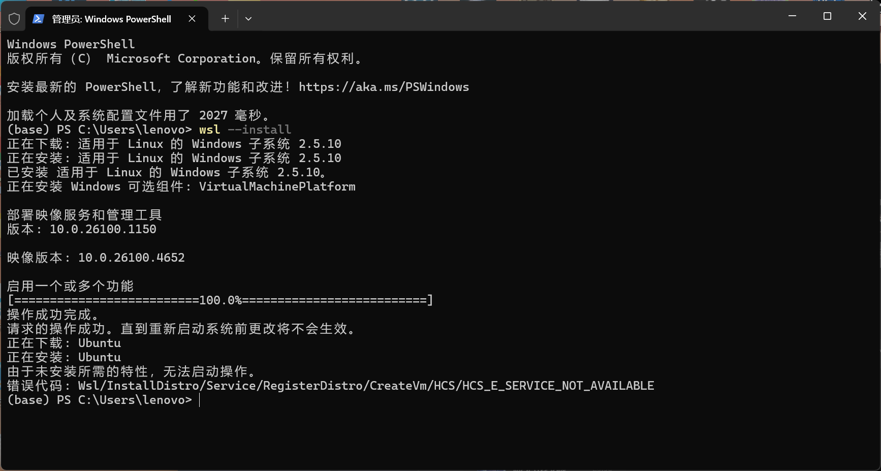The width and height of the screenshot is (881, 471).
Task: Maximize the terminal window
Action: 827,16
